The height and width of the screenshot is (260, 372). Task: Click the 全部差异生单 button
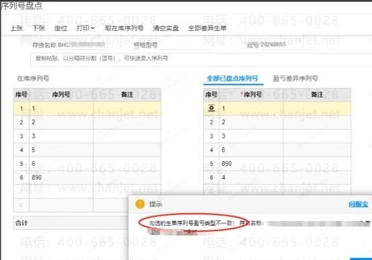[x=207, y=28]
